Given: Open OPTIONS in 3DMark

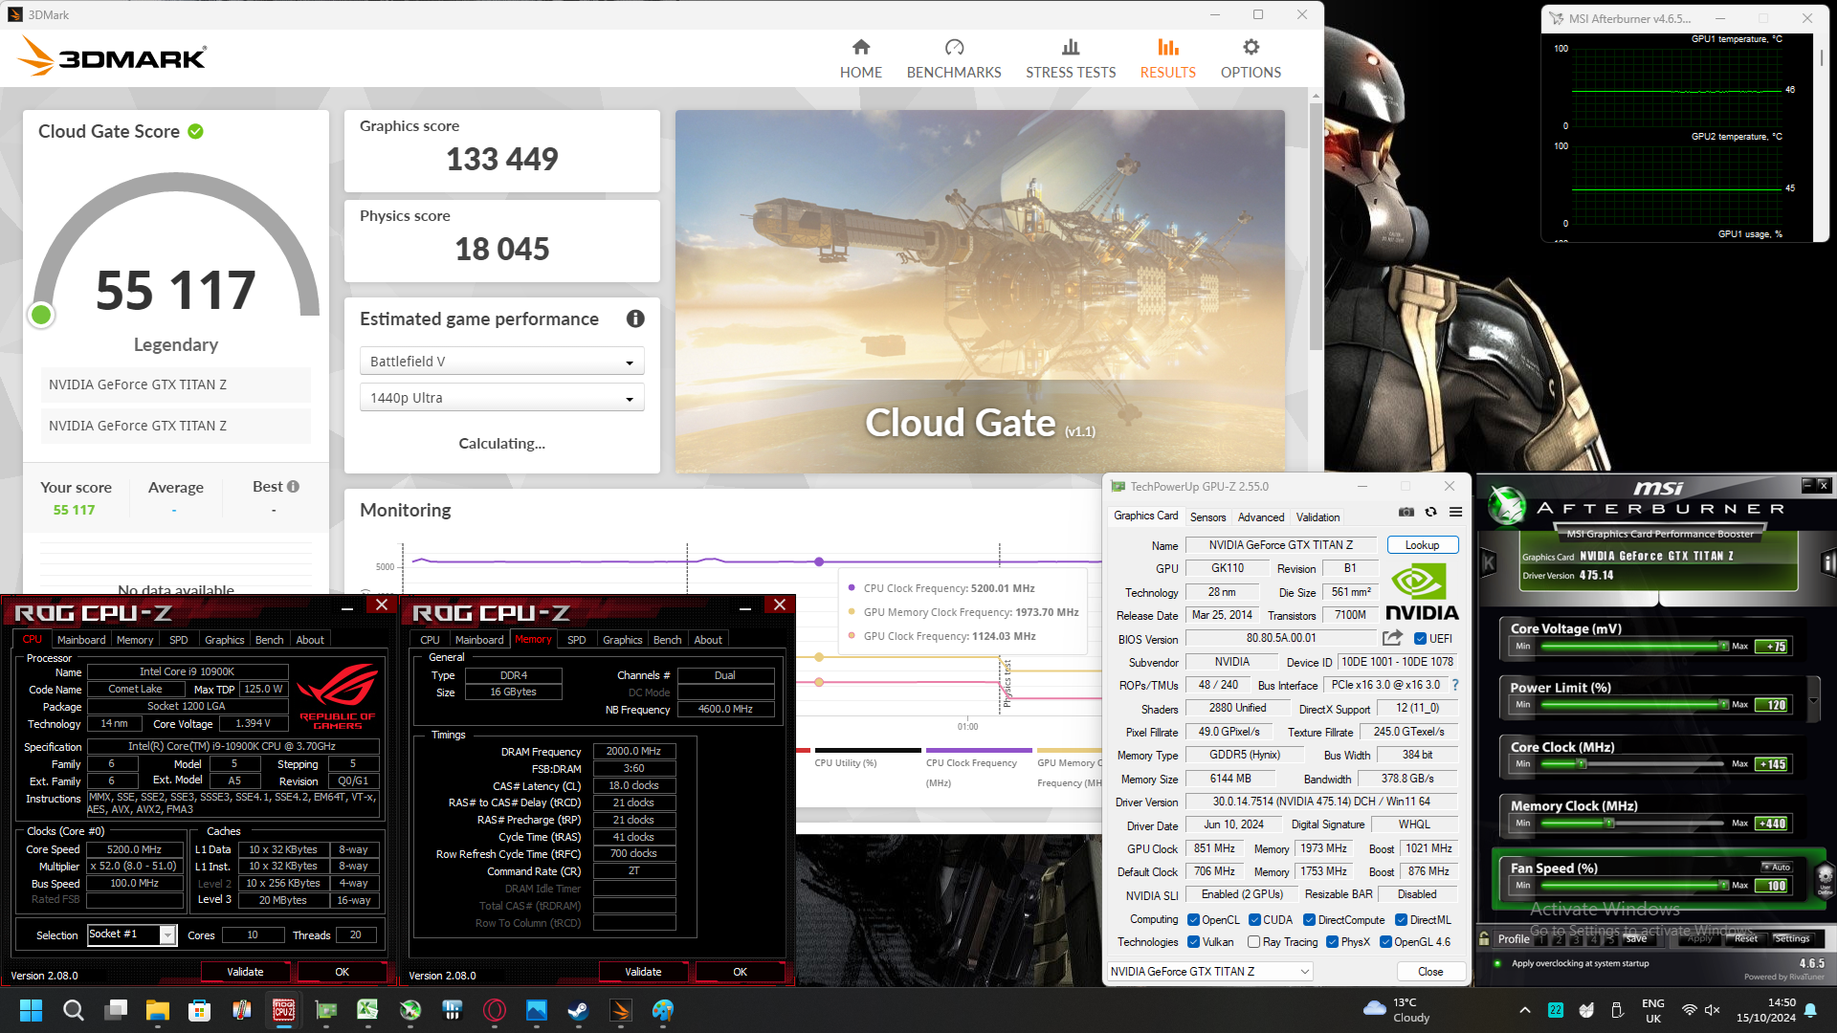Looking at the screenshot, I should (x=1250, y=58).
